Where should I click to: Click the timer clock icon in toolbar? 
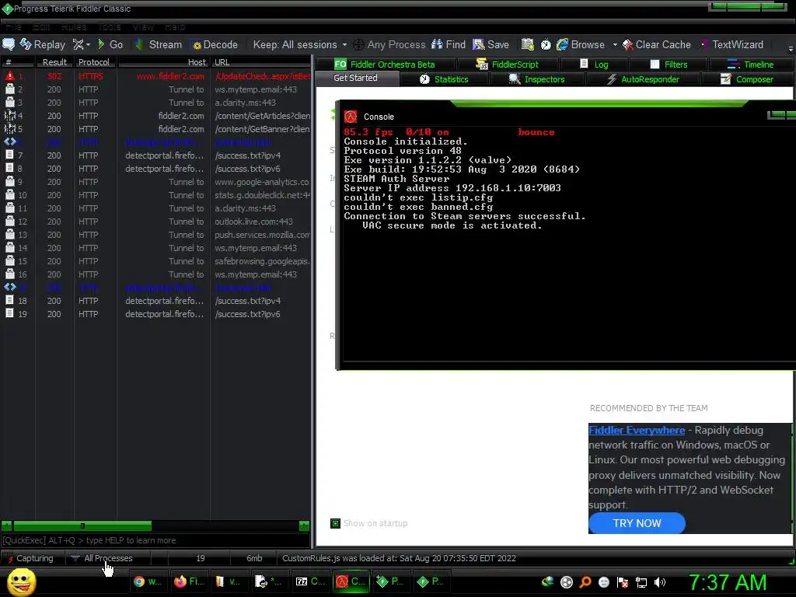[546, 44]
